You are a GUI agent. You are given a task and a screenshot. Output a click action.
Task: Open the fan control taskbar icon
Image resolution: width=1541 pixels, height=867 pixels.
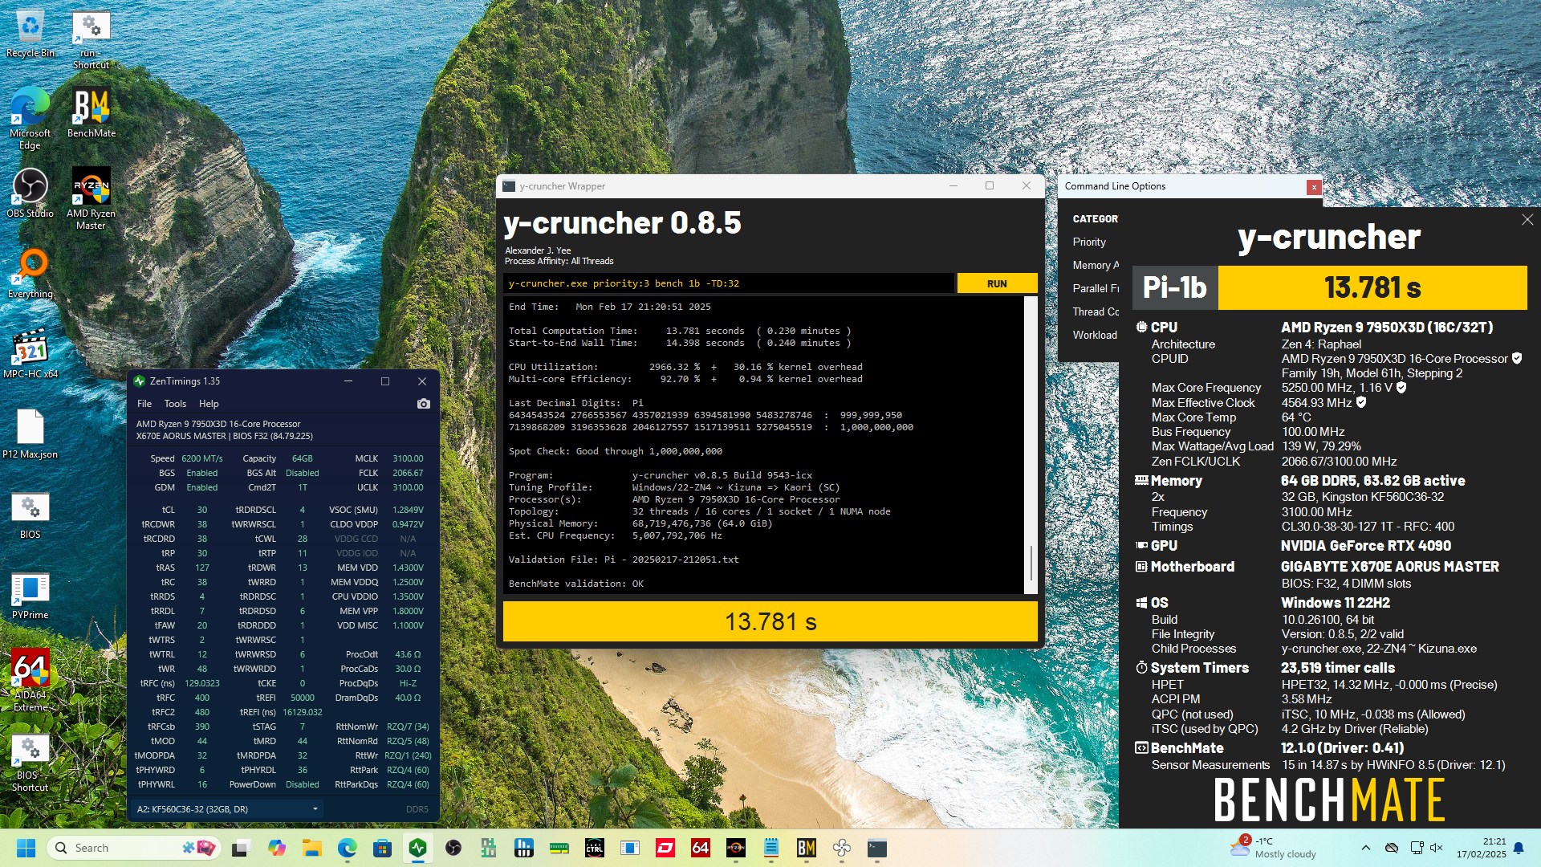coord(841,848)
